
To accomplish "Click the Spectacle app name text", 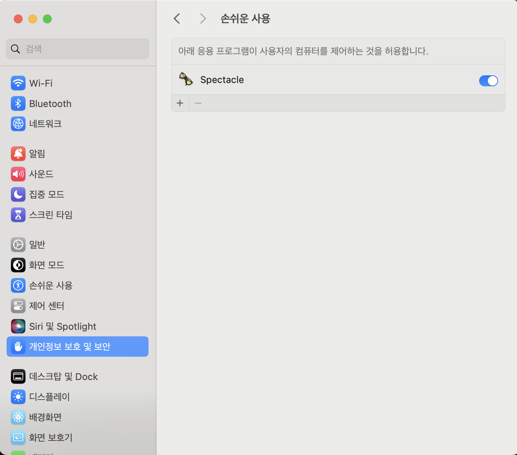I will 222,80.
